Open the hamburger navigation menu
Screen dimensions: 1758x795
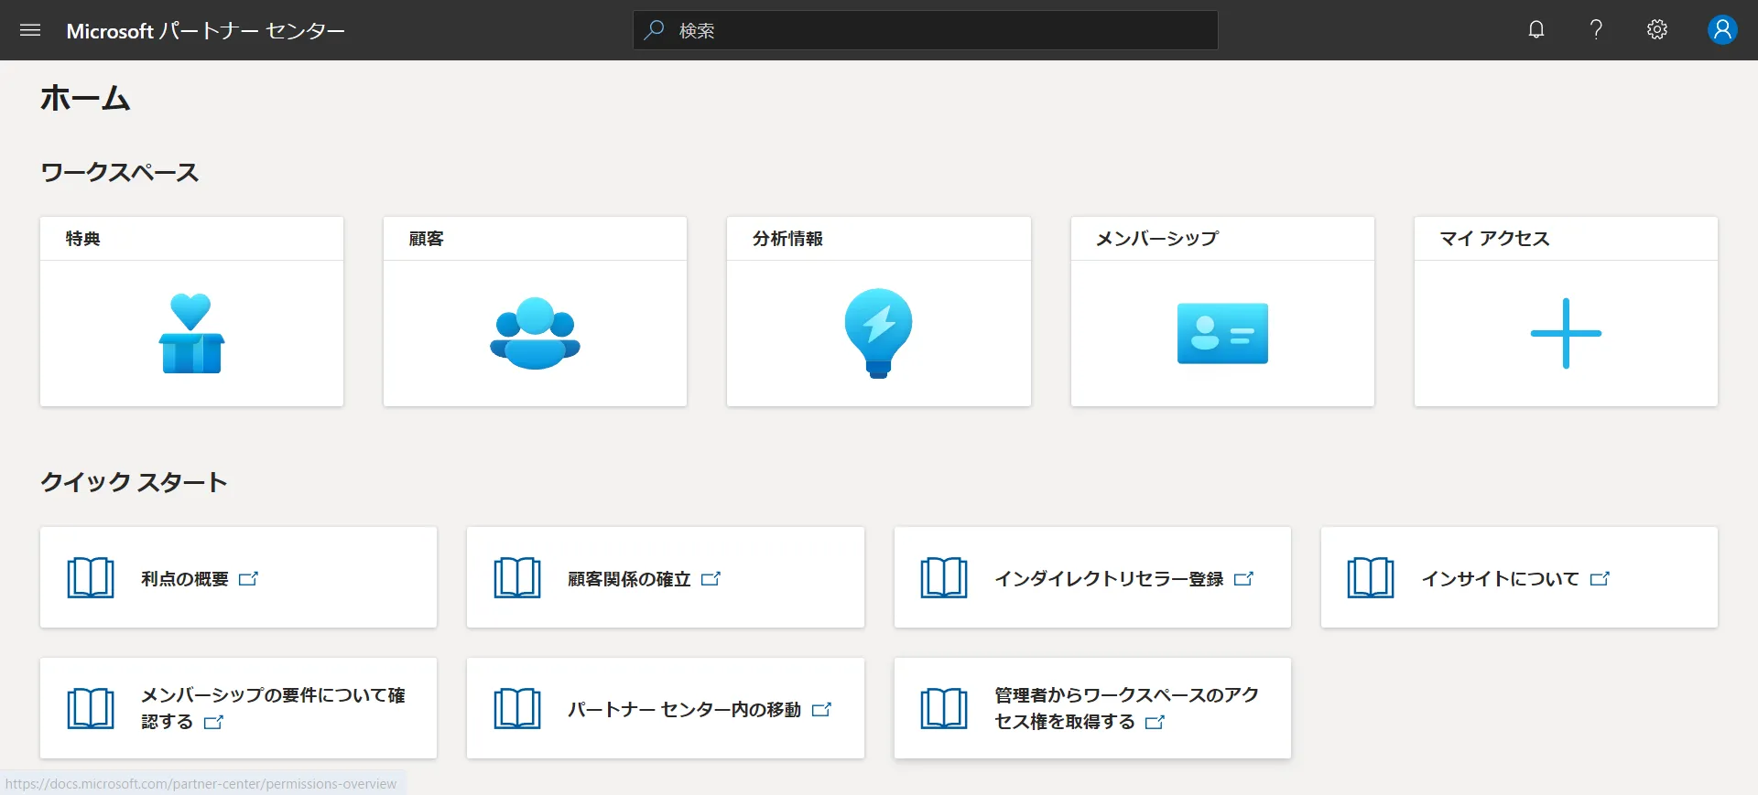point(30,30)
